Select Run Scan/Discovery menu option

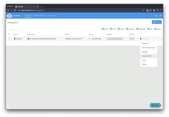coord(148,48)
